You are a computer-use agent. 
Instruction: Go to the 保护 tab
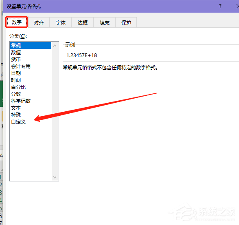tap(126, 22)
